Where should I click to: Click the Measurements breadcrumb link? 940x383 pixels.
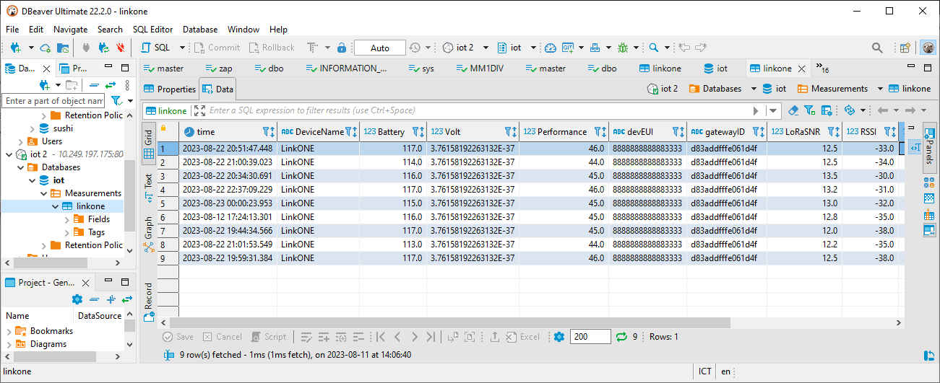pos(832,89)
